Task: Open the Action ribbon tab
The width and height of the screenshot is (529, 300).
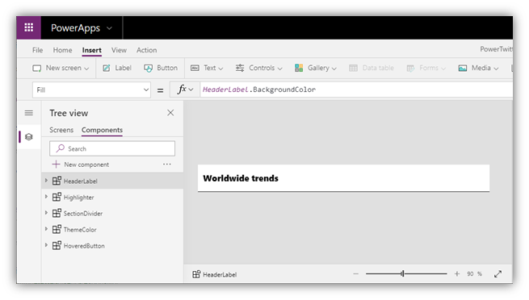Action: [146, 50]
